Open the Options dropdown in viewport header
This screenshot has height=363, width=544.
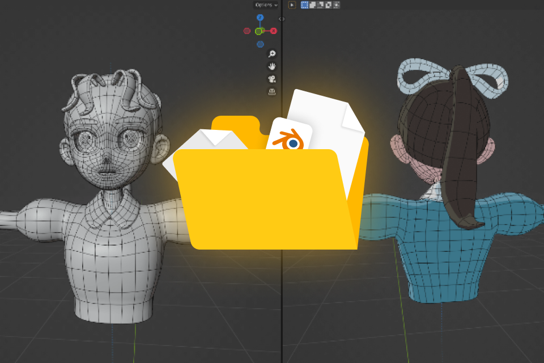point(266,5)
